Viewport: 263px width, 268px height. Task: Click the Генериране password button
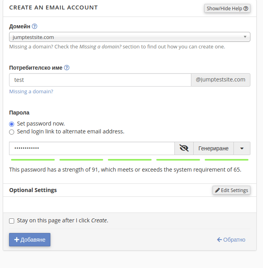213,148
